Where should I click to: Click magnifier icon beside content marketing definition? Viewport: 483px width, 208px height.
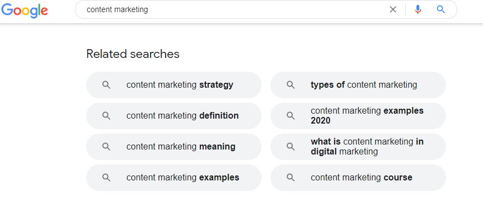(107, 116)
